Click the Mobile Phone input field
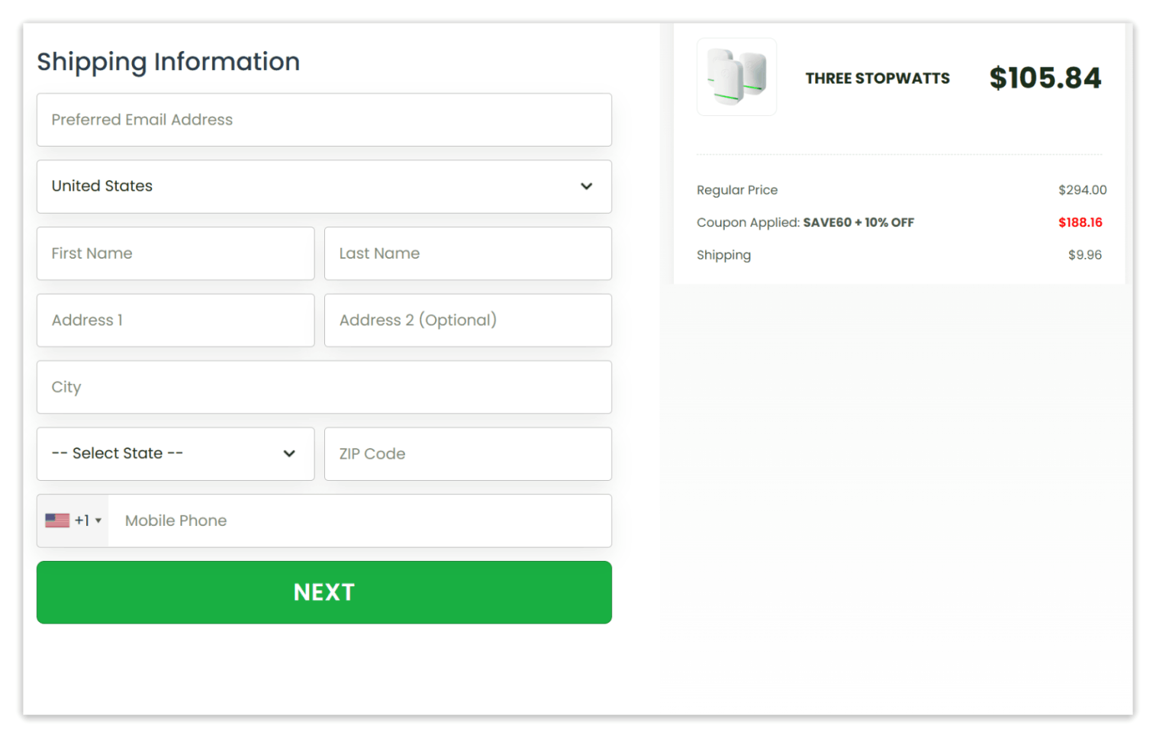Screen dimensions: 1156x738 pos(359,520)
